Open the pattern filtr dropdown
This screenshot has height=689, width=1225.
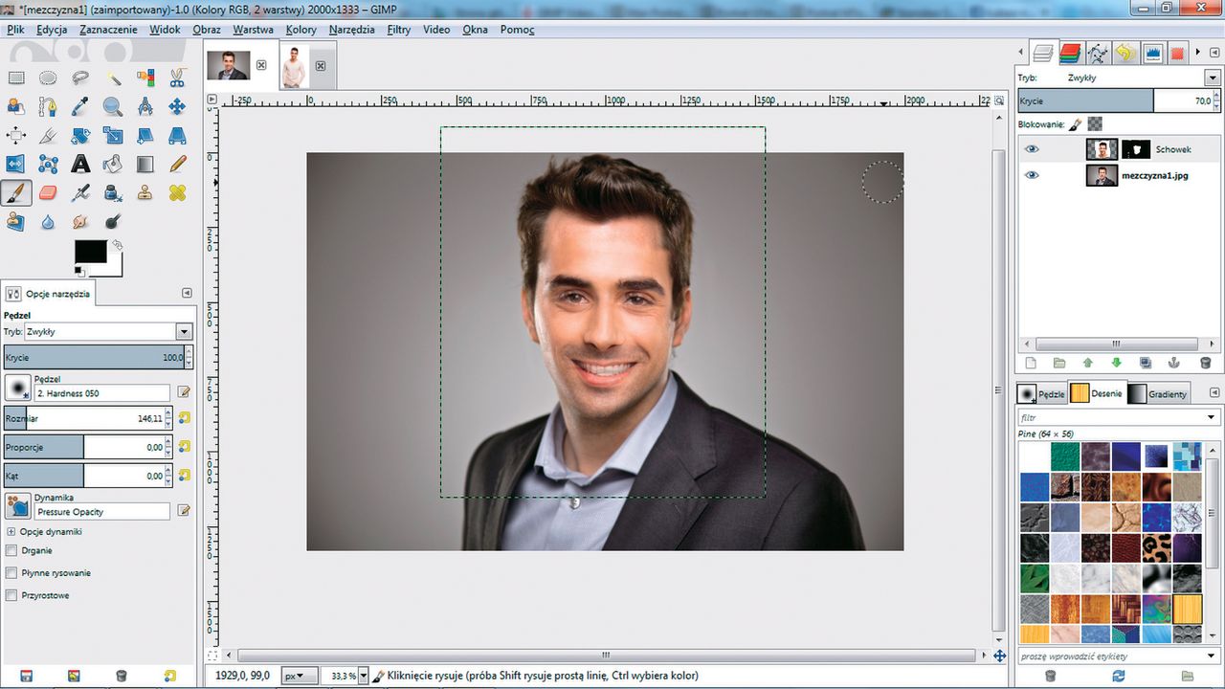point(1211,417)
